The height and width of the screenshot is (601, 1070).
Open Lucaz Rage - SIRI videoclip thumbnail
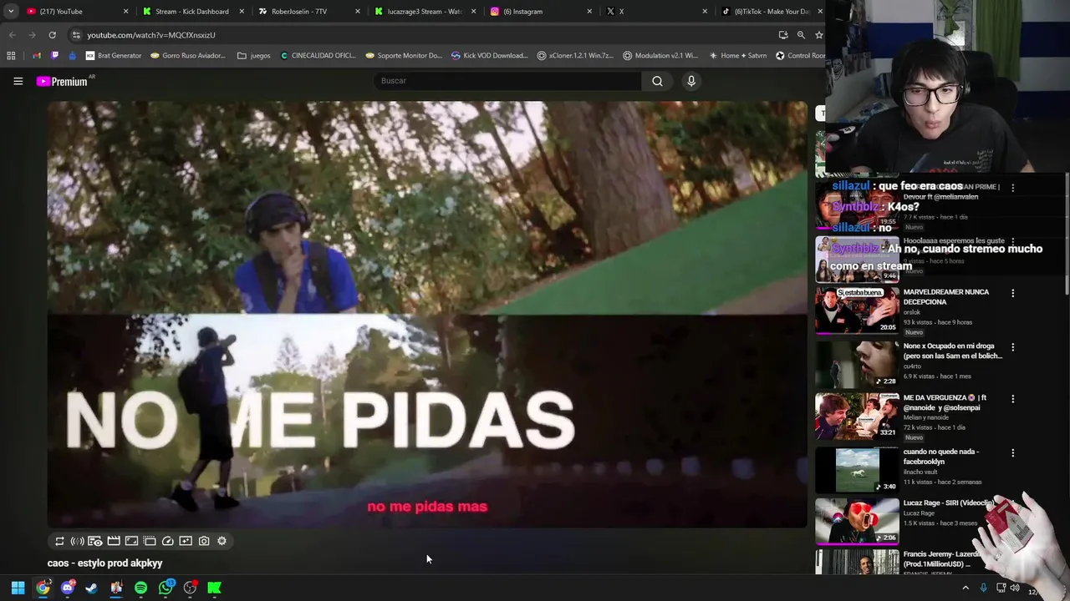pyautogui.click(x=857, y=521)
